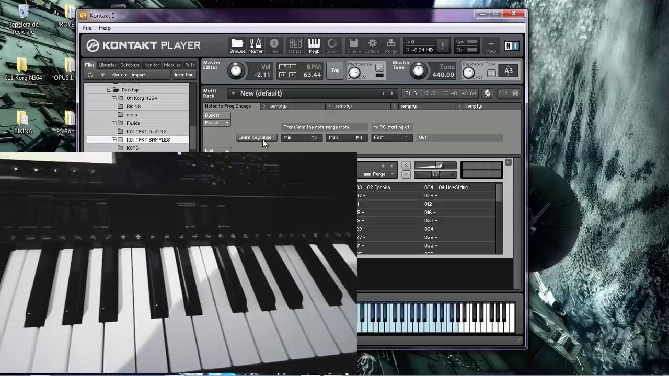Image resolution: width=669 pixels, height=376 pixels.
Task: Expand the 011 Korg N364 folder
Action: point(114,98)
